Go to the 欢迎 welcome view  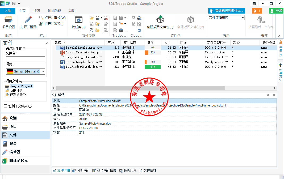(25, 118)
